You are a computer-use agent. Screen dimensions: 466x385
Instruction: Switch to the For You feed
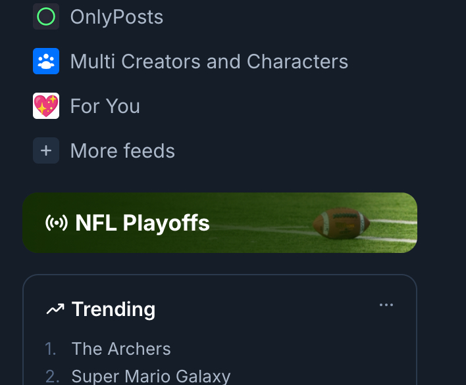coord(105,106)
